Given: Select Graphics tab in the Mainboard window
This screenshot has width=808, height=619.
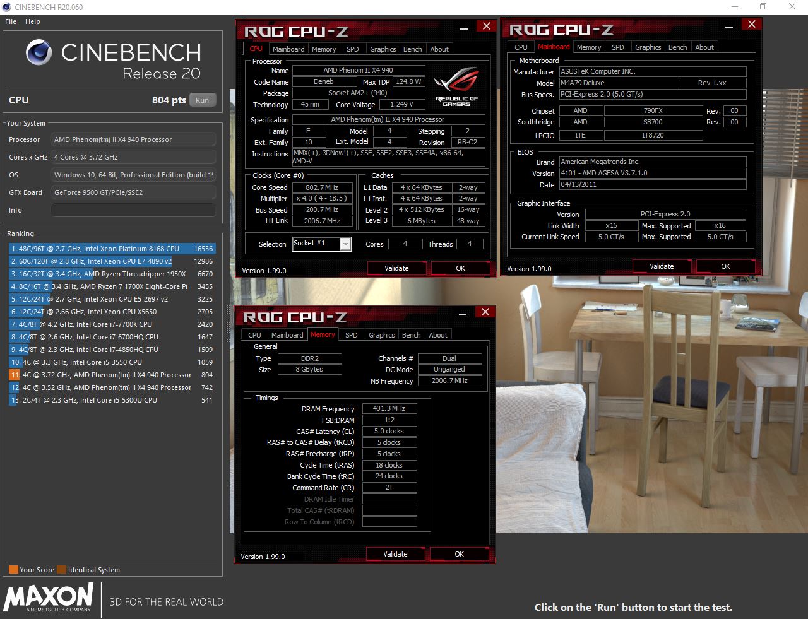Looking at the screenshot, I should point(648,47).
